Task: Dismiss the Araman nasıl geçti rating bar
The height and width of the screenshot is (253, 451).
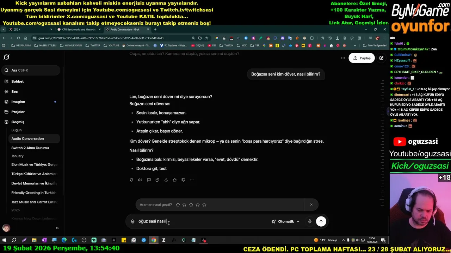Action: click(x=311, y=205)
